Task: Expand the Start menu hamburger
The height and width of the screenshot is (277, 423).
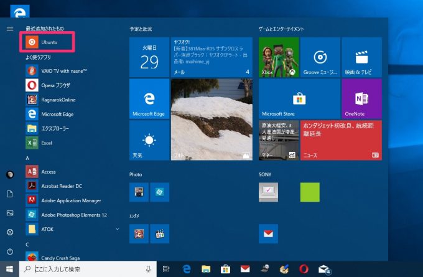Action: 10,29
